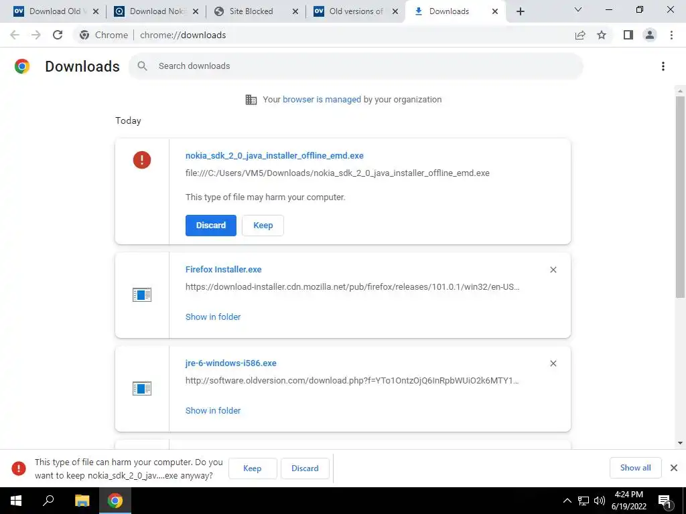This screenshot has width=686, height=514.
Task: Click the taskbar clock showing 4:24 PM
Action: click(x=628, y=501)
